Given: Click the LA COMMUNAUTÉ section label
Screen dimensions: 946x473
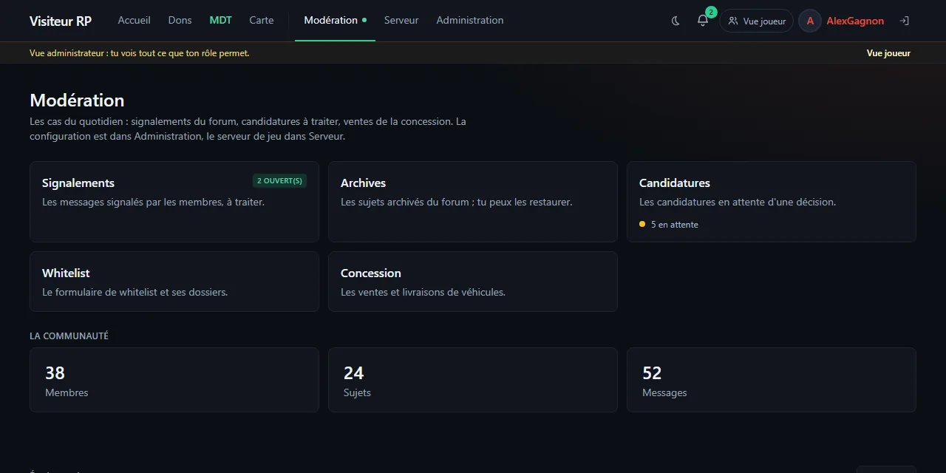Looking at the screenshot, I should (69, 336).
